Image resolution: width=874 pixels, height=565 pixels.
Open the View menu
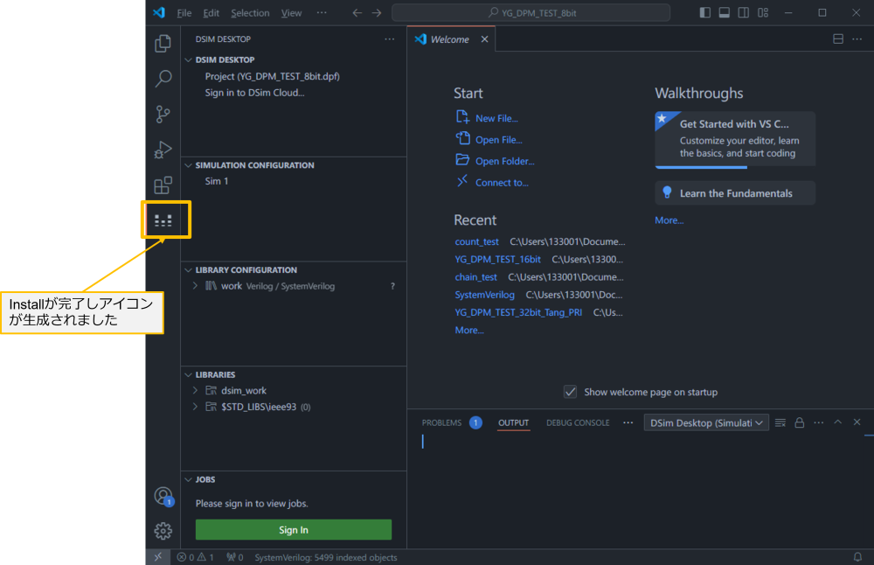click(291, 13)
